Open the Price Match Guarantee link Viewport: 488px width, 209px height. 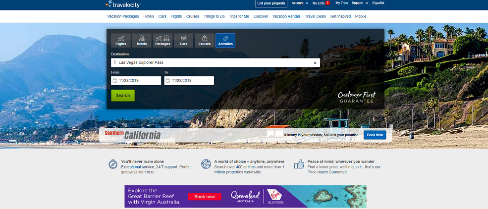click(x=327, y=172)
